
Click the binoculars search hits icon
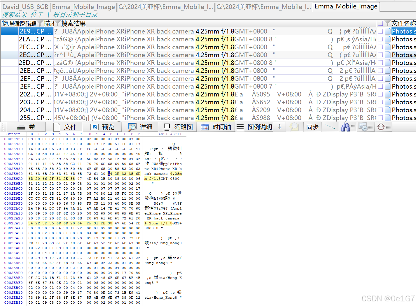(x=348, y=127)
